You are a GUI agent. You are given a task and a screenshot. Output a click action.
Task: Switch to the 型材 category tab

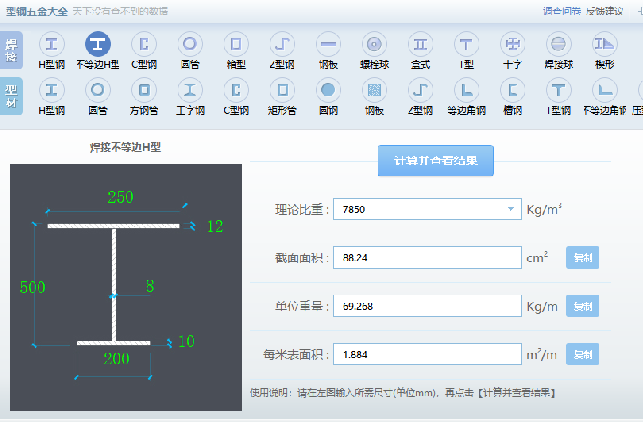(11, 96)
